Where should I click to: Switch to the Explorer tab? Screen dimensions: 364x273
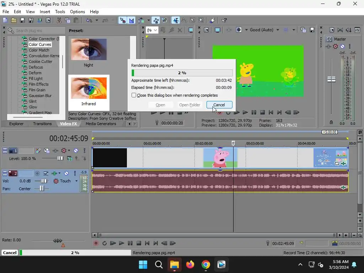pos(16,124)
